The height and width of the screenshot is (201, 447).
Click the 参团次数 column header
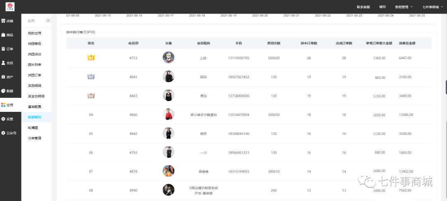coord(274,43)
